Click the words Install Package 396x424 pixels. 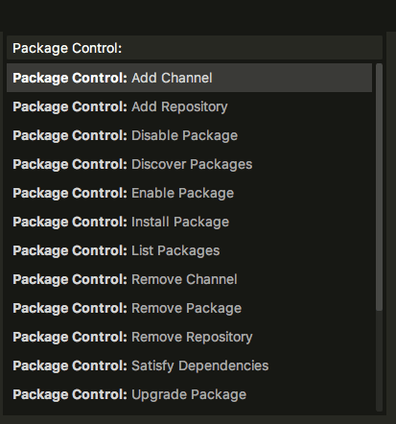coord(180,222)
